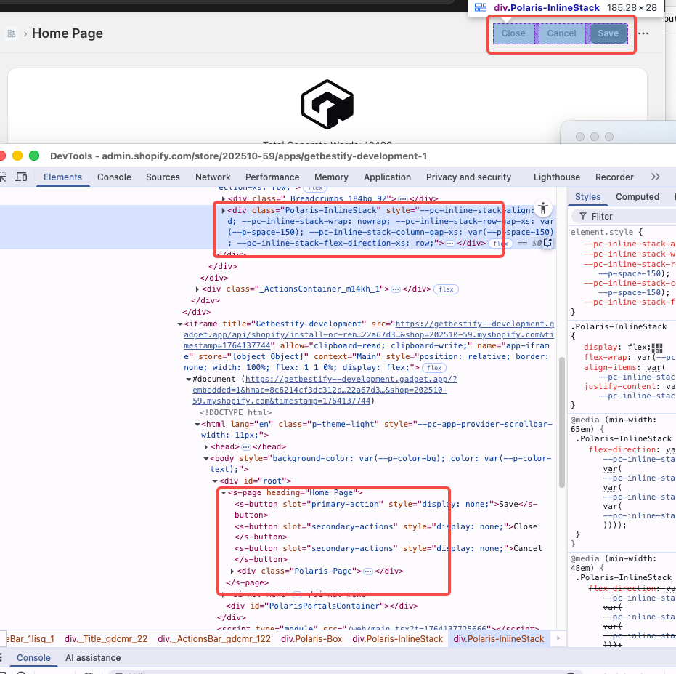This screenshot has height=674, width=676.
Task: Open flexbox editor icon beside display: flex
Action: coord(657,348)
